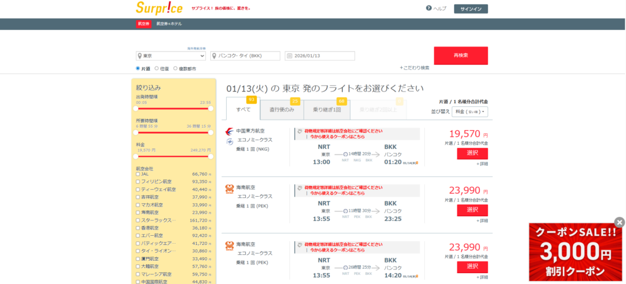This screenshot has width=626, height=284.
Task: Switch to the 直行便のみ tab
Action: pos(282,109)
